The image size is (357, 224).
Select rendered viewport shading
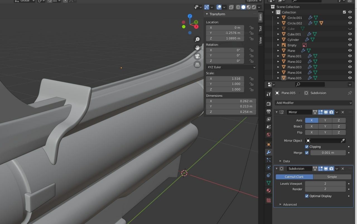[254, 7]
